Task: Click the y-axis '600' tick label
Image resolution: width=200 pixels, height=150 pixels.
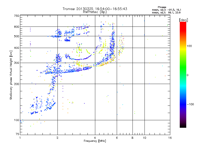Action: pos(16,27)
